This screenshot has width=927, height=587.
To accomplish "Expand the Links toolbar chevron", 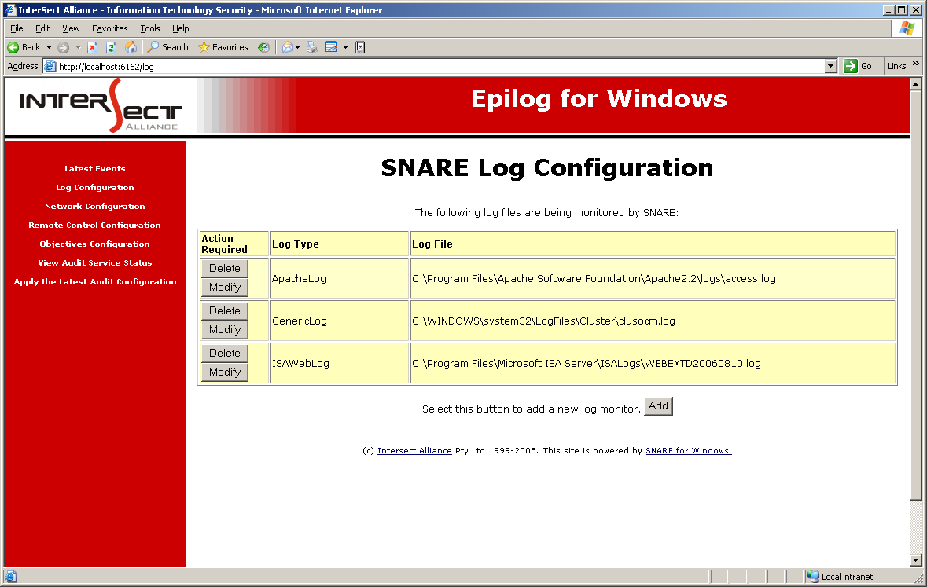I will click(916, 64).
